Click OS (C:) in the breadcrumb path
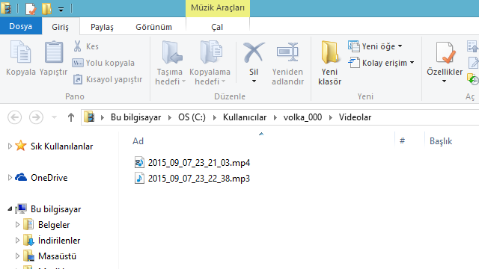This screenshot has width=479, height=269. [192, 117]
